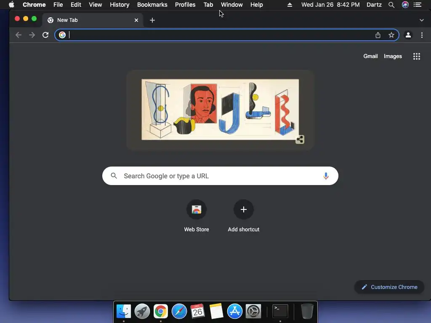
Task: Launch Safari from the Dock
Action: 179,311
